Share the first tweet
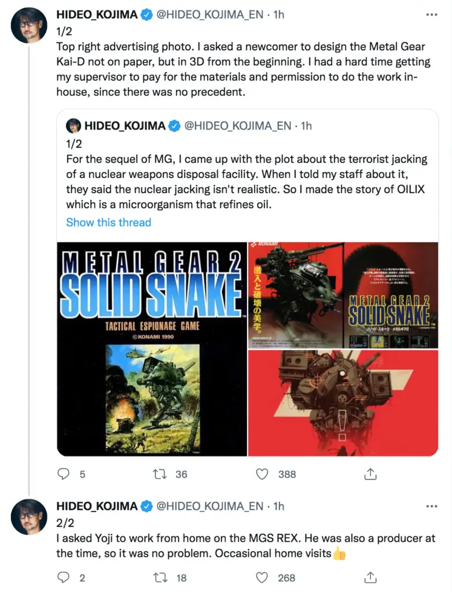The height and width of the screenshot is (592, 452). click(370, 474)
